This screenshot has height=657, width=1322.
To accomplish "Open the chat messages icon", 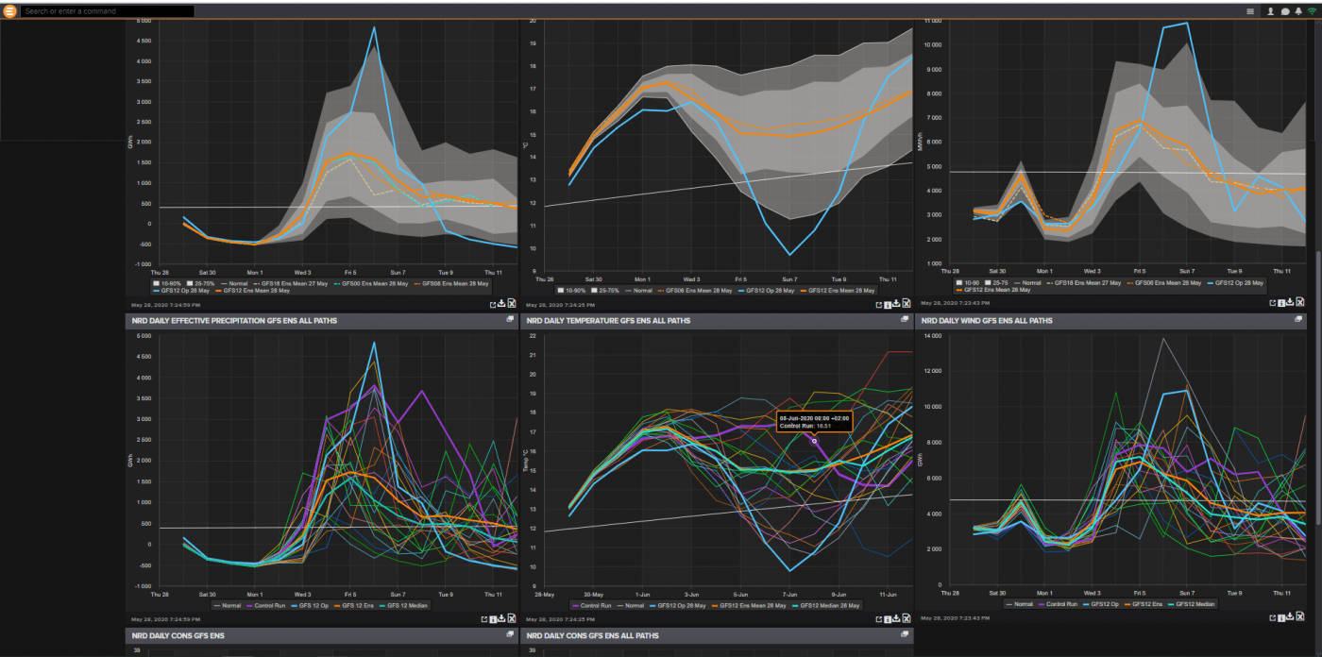I will 1284,11.
